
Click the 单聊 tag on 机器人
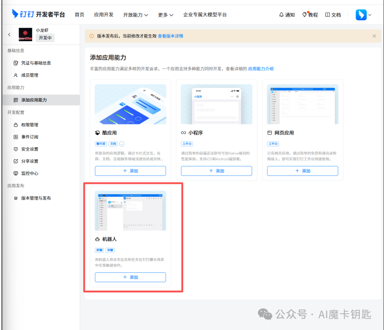click(110, 250)
